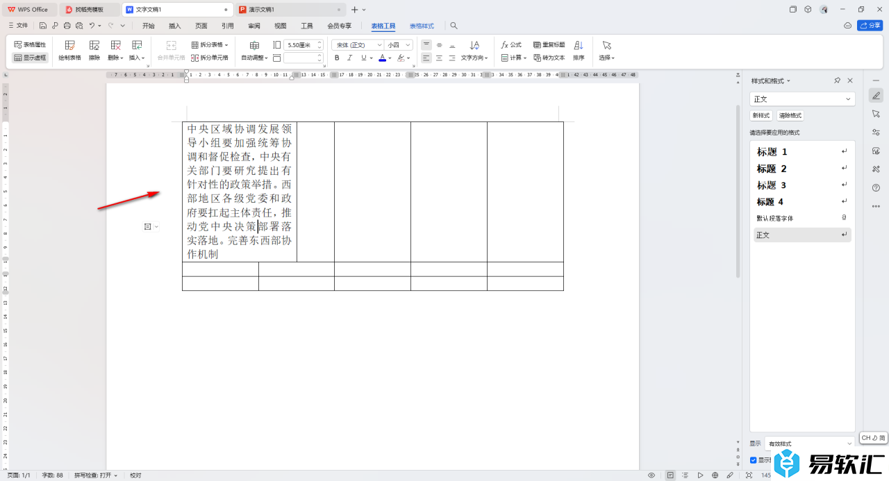Toggle the 显示 preview checkbox
This screenshot has width=889, height=481.
[754, 460]
